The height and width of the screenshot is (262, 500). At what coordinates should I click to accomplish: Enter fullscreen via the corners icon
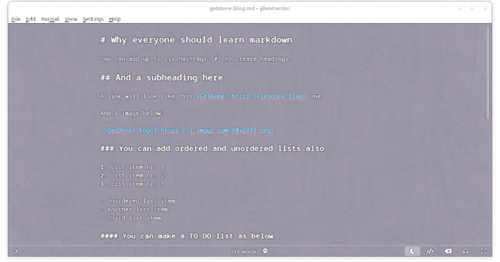(483, 251)
